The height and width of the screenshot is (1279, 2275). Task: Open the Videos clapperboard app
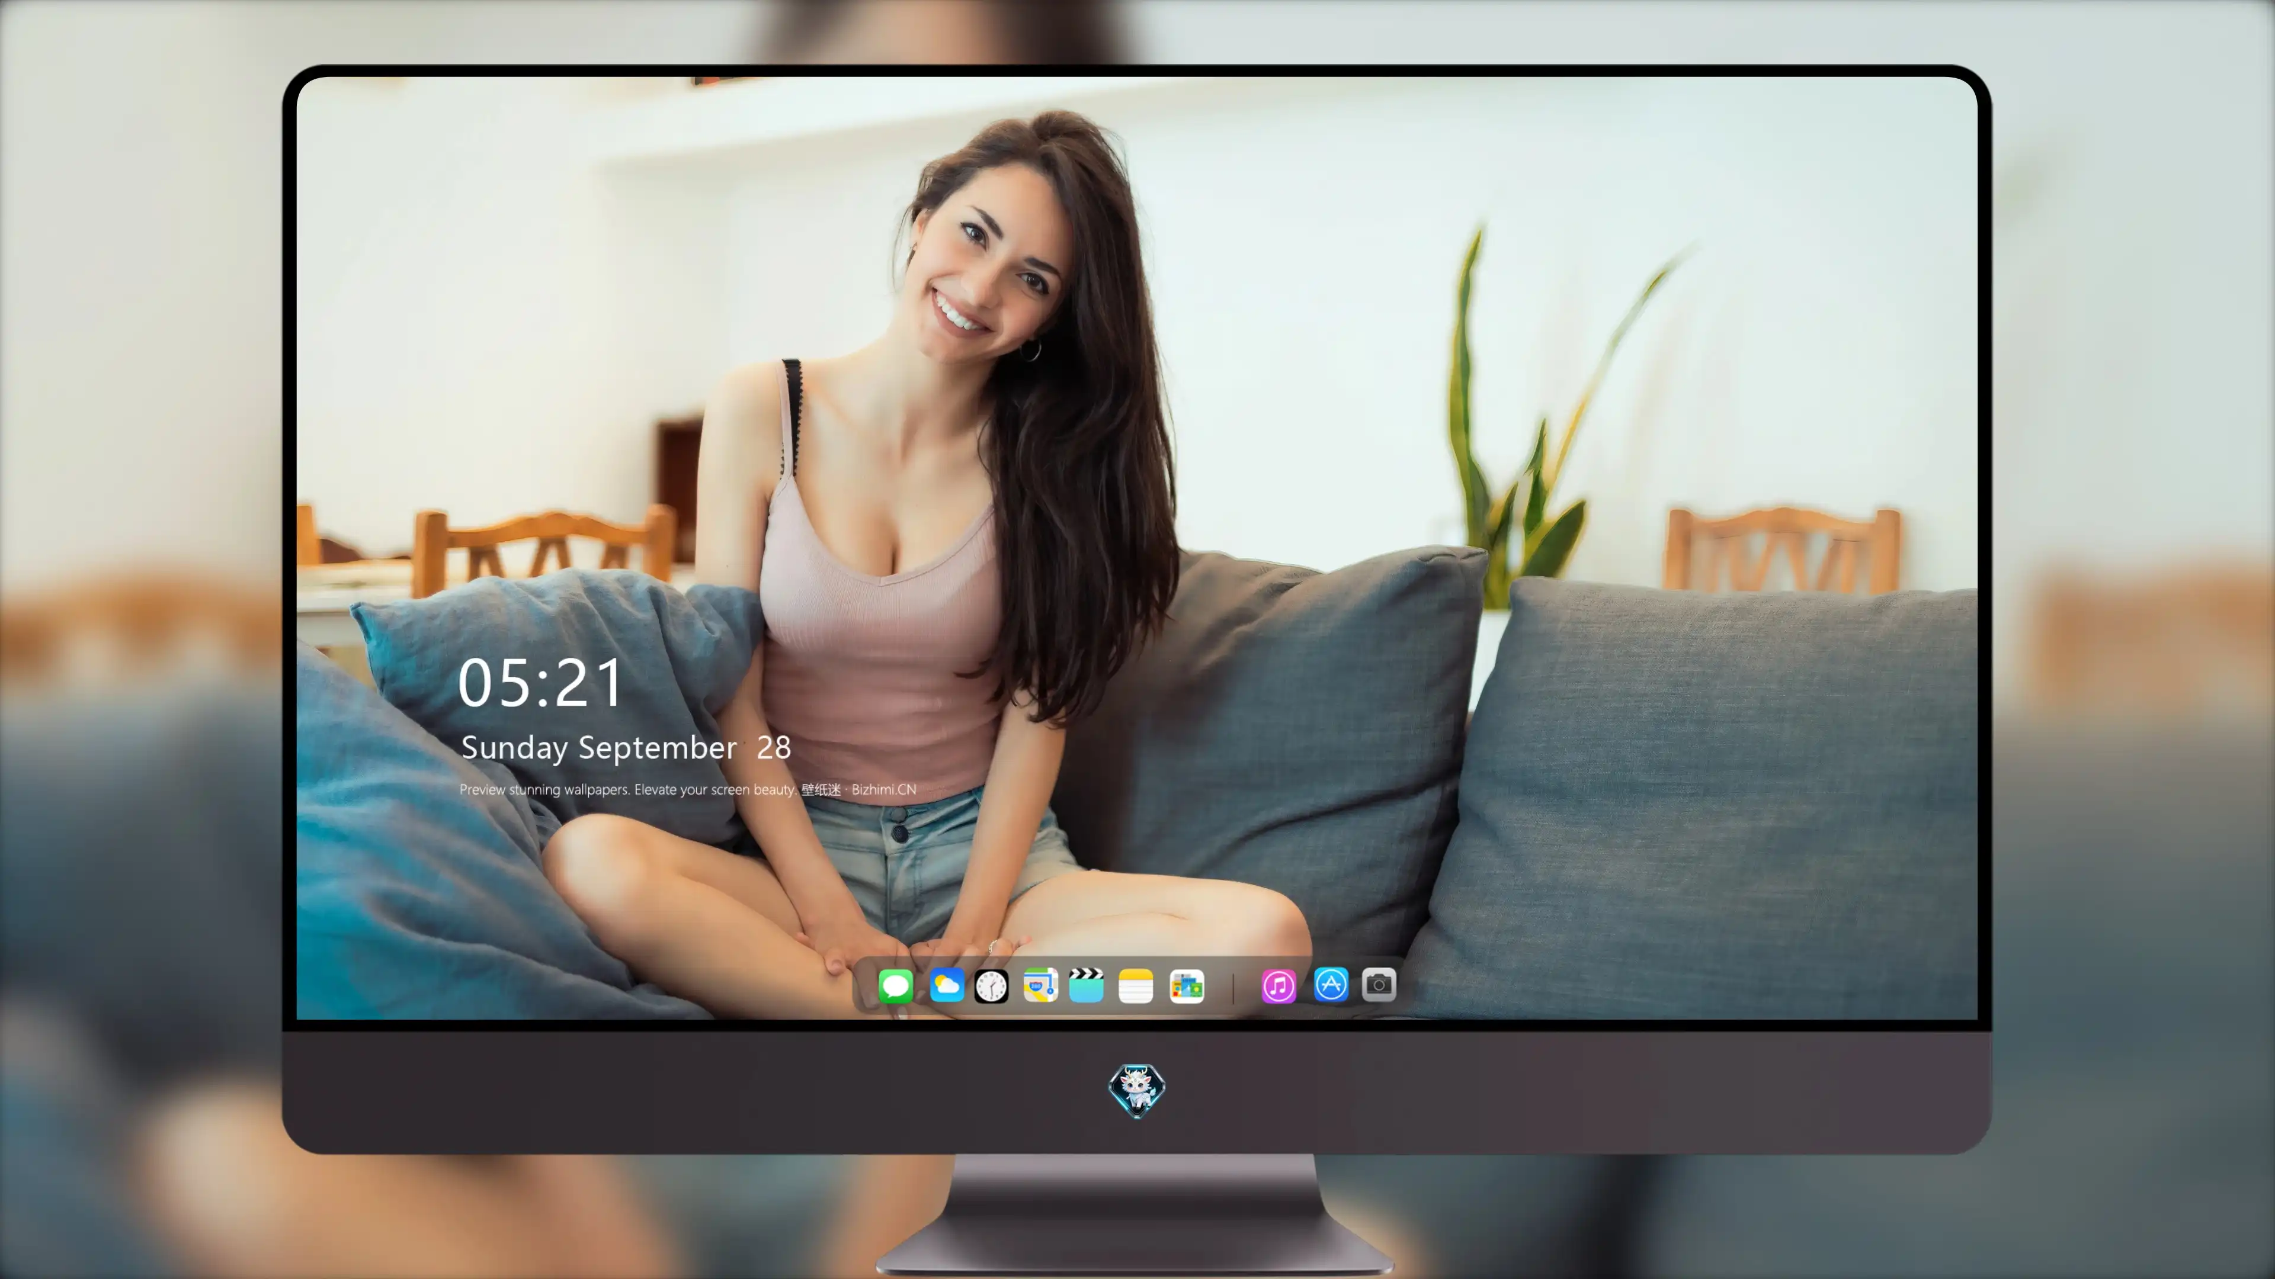pos(1087,985)
